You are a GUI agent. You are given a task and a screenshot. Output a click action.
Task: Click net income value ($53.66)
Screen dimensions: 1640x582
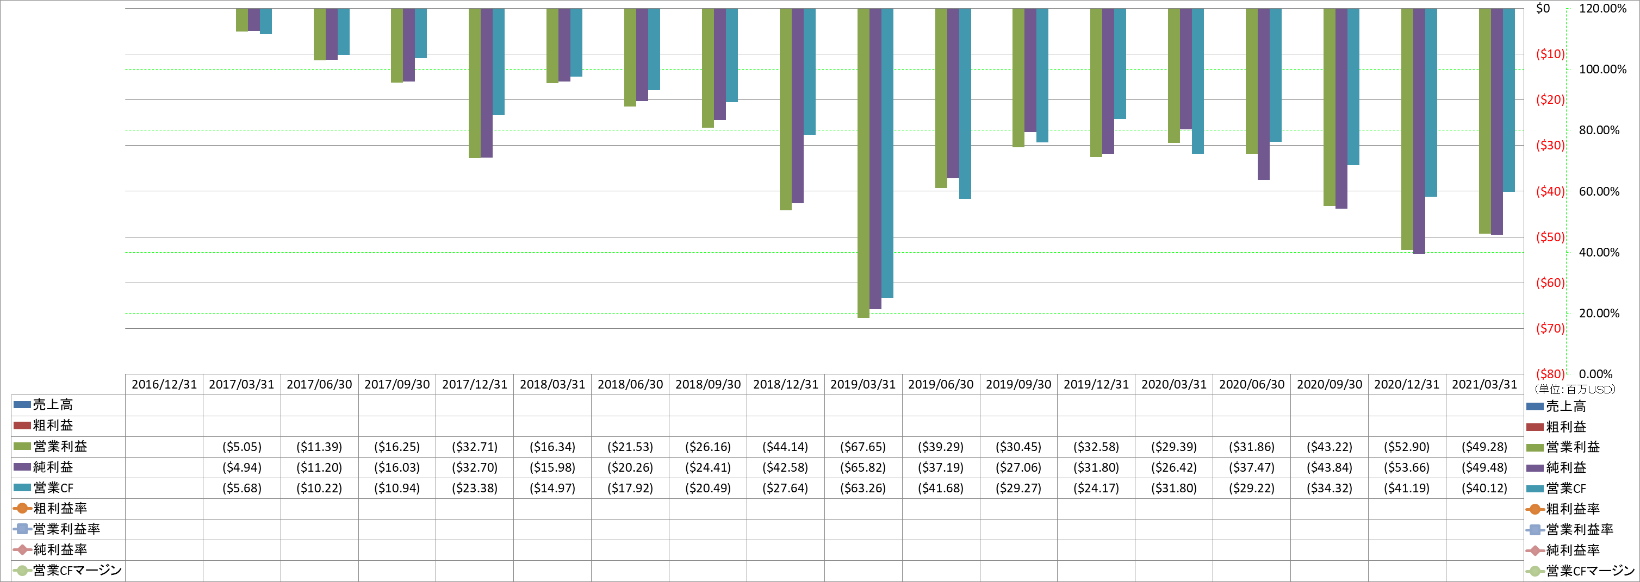click(1407, 467)
